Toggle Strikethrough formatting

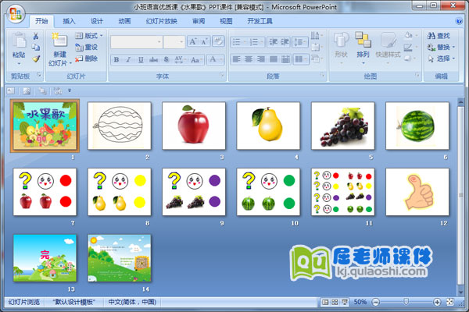153,60
